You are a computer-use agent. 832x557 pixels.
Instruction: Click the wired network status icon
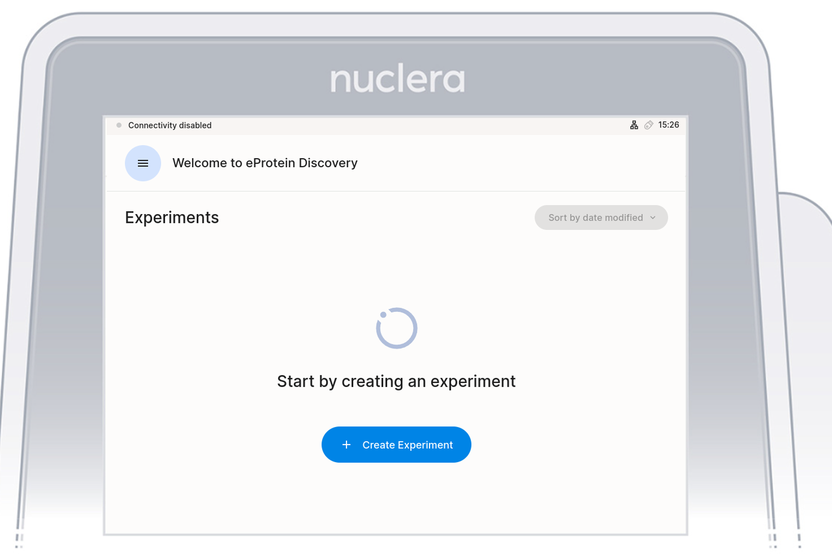pyautogui.click(x=634, y=125)
